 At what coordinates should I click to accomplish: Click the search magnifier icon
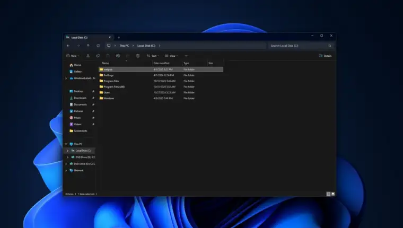pos(330,46)
